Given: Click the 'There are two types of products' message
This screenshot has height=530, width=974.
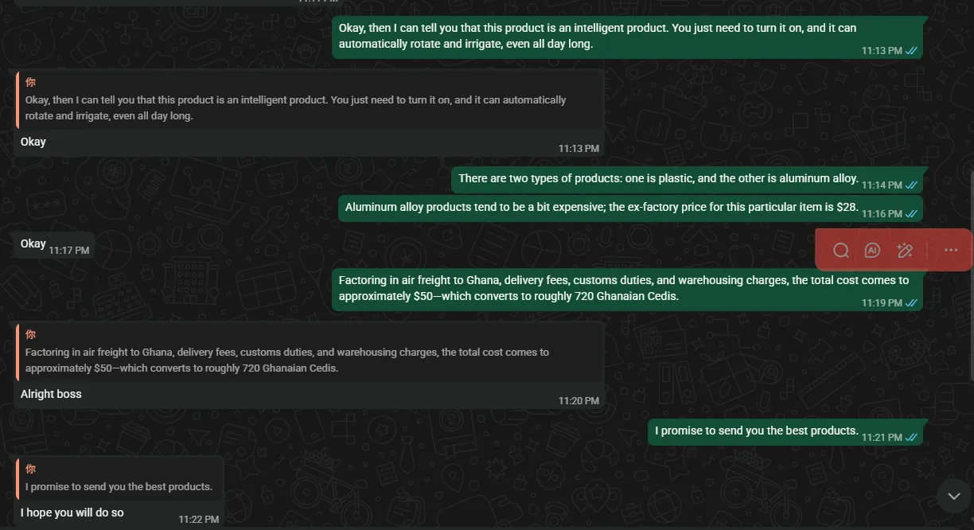Looking at the screenshot, I should (x=657, y=178).
